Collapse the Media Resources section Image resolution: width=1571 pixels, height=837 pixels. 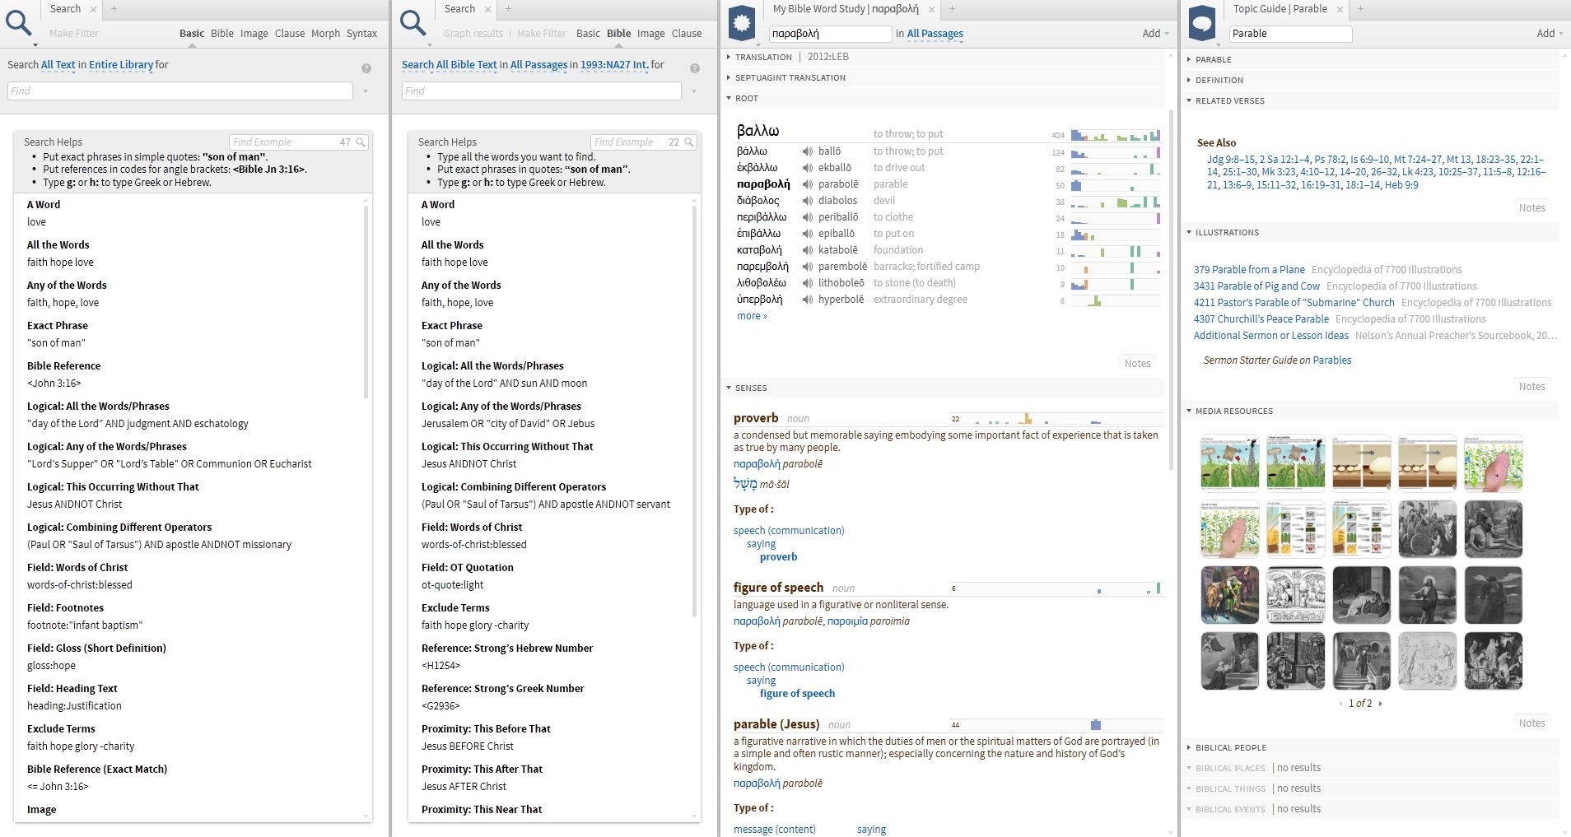(1189, 411)
